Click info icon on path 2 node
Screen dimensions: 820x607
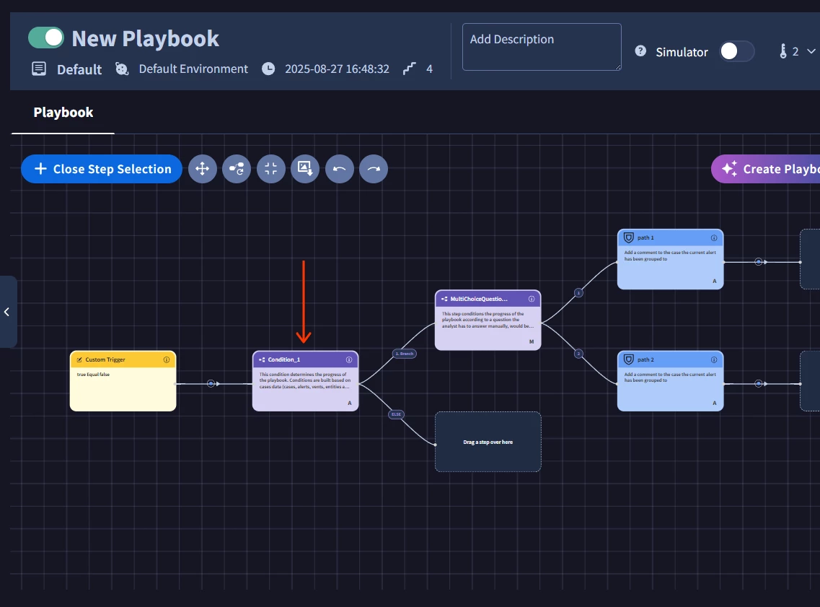coord(714,359)
